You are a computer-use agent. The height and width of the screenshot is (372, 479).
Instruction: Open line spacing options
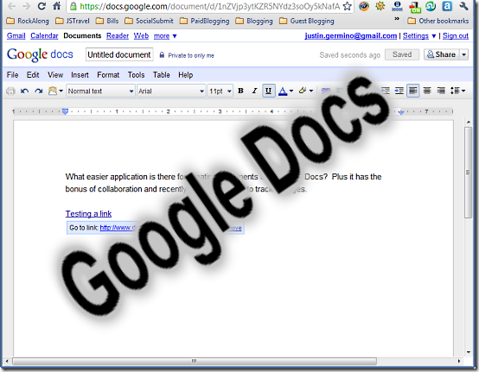point(457,91)
